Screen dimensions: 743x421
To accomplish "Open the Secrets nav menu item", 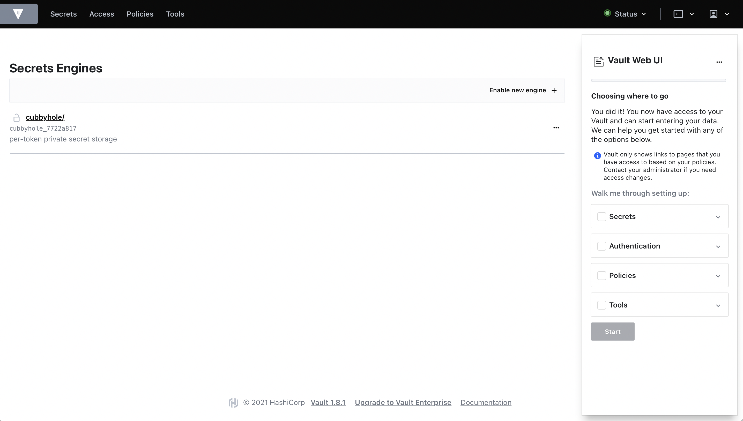I will tap(63, 14).
